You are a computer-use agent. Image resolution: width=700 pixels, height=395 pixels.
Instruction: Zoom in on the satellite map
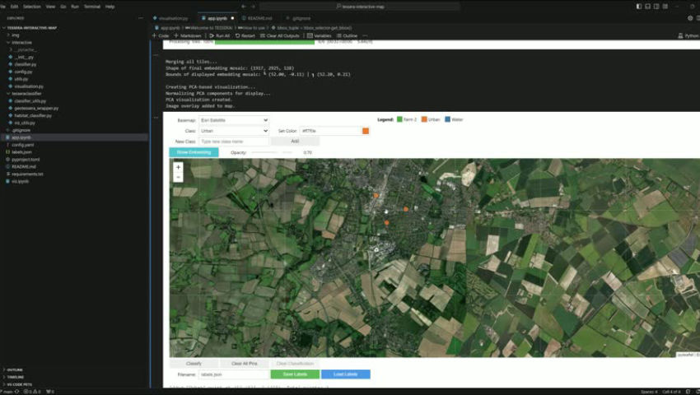(178, 167)
